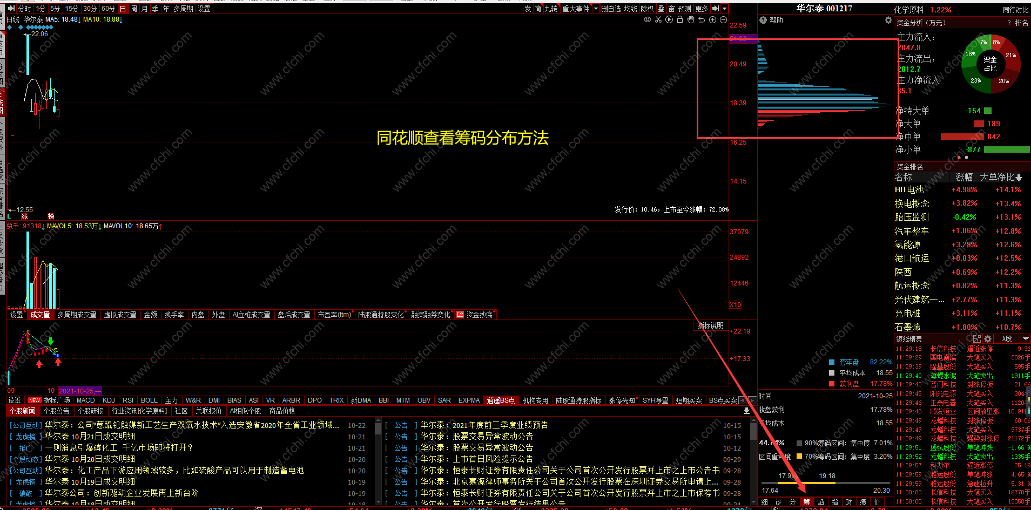Open the 分 tab icon in bottom strip
This screenshot has height=510, width=1031.
793,502
